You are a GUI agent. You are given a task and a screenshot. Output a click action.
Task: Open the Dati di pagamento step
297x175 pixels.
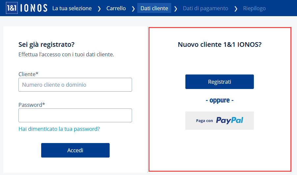[205, 8]
